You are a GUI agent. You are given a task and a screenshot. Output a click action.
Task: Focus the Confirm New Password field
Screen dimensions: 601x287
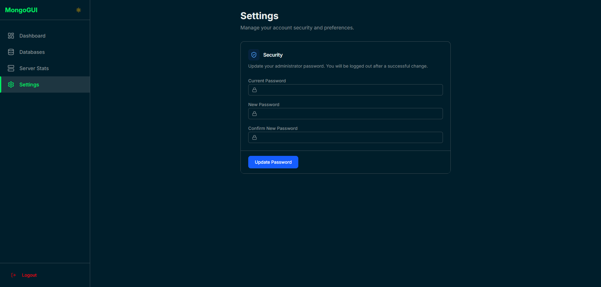pyautogui.click(x=349, y=137)
